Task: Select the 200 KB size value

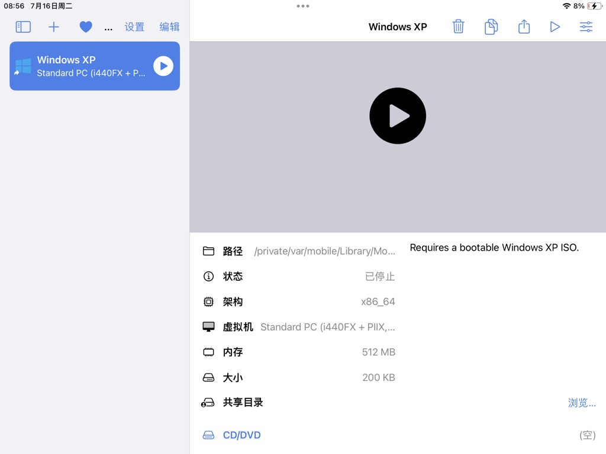Action: (378, 378)
